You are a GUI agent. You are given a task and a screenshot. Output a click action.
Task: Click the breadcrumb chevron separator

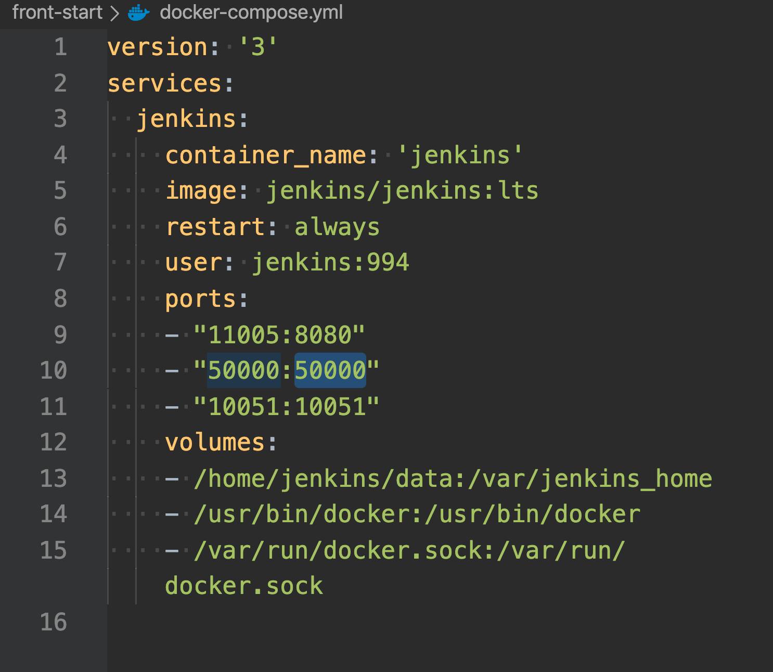114,13
